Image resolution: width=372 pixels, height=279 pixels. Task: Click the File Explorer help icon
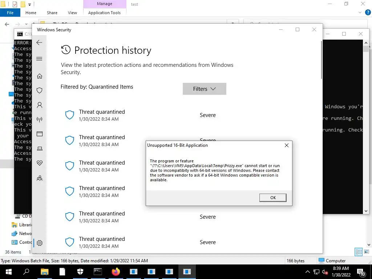(368, 13)
